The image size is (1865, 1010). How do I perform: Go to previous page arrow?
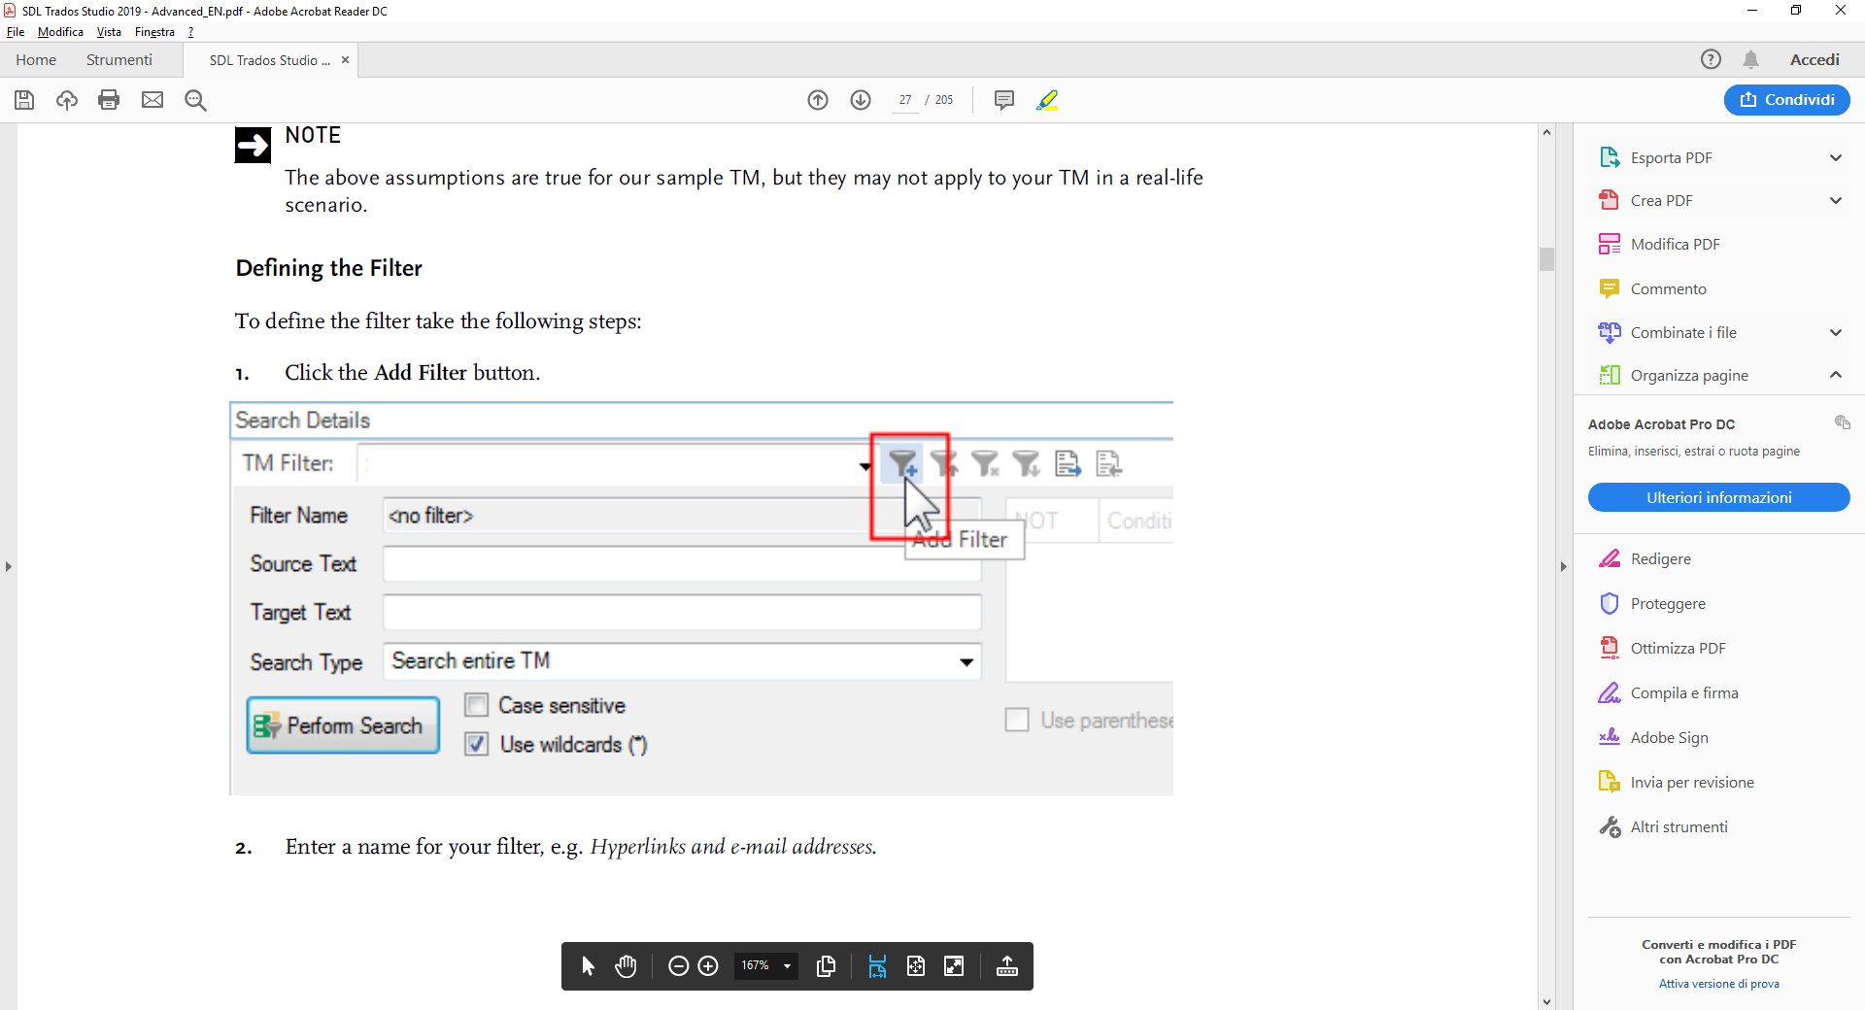tap(818, 100)
